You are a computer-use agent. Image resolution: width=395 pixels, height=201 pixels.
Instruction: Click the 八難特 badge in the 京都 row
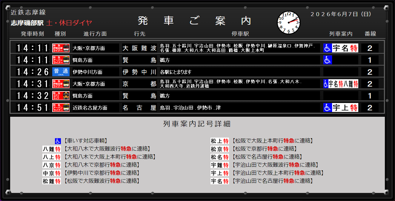351,84
